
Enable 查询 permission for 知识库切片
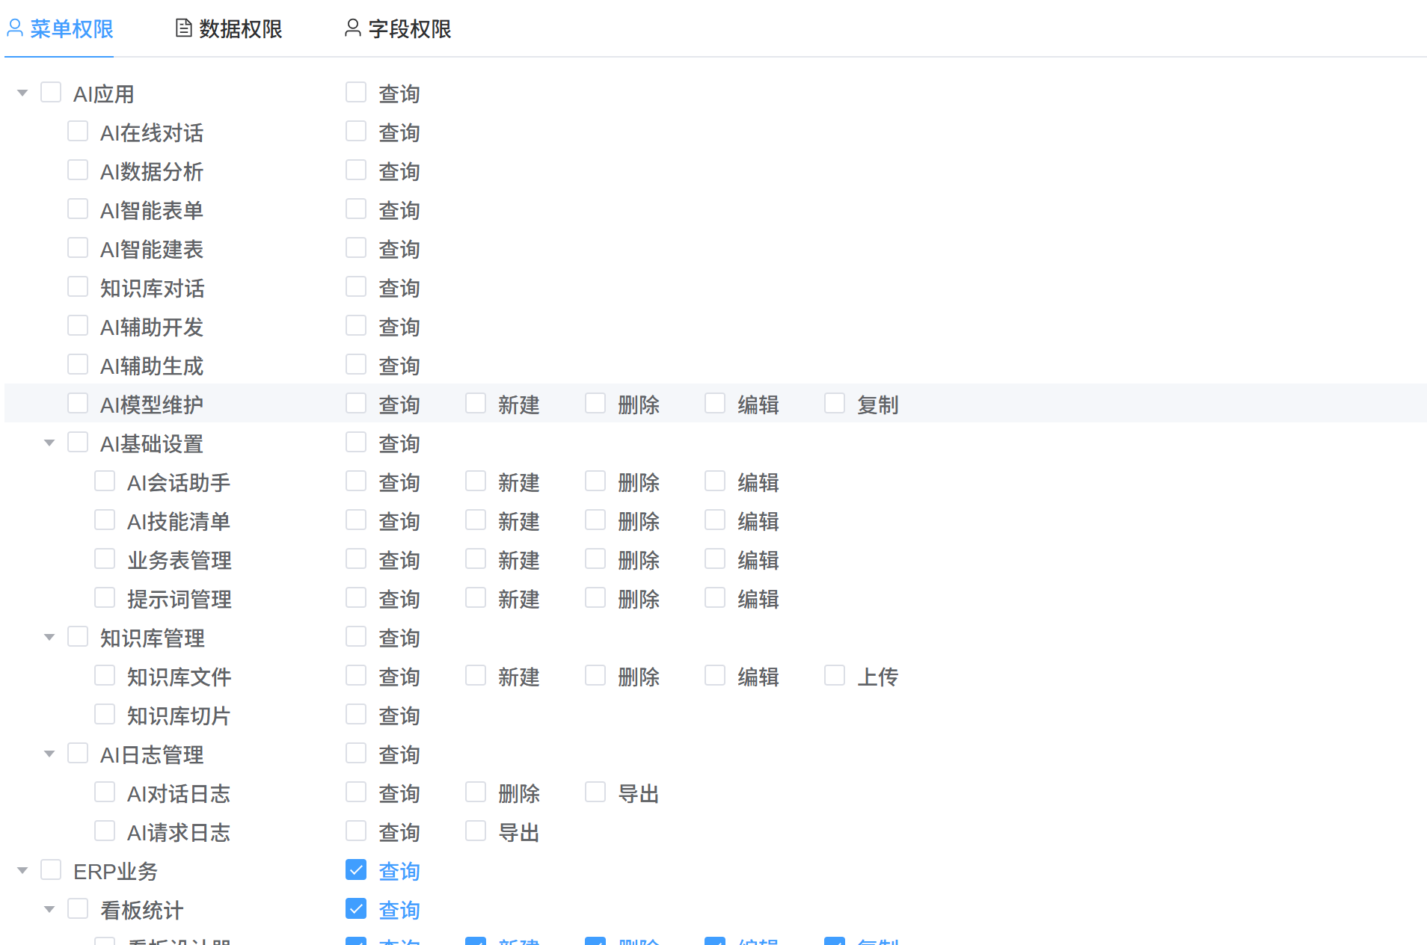point(356,715)
